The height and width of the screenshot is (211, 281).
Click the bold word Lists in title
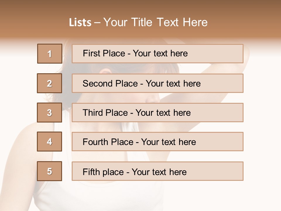coord(80,23)
